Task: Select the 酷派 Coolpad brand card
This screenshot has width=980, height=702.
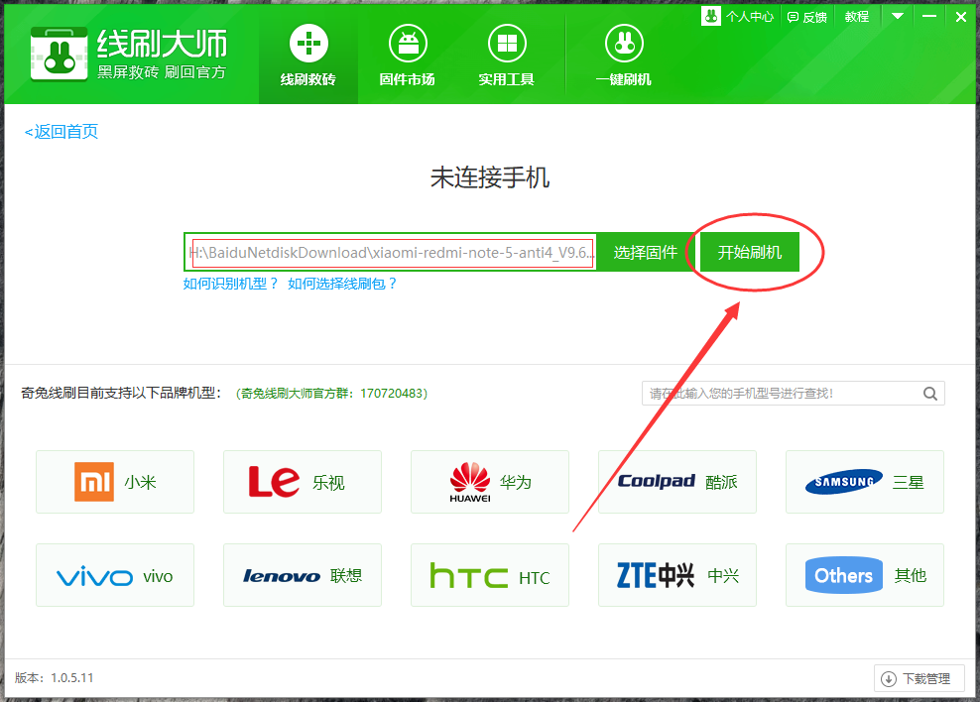Action: click(677, 482)
